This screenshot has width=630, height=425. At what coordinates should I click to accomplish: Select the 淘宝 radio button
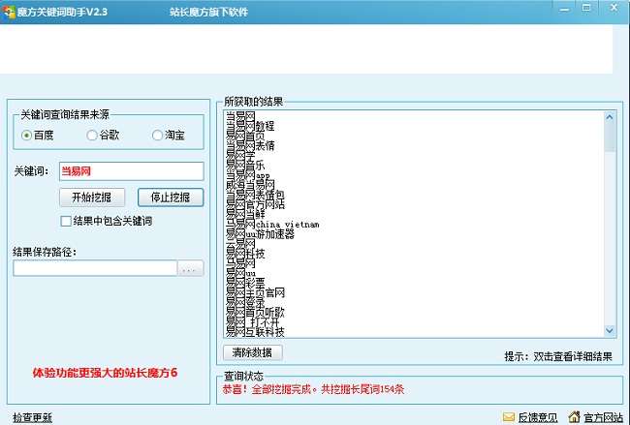click(x=157, y=136)
